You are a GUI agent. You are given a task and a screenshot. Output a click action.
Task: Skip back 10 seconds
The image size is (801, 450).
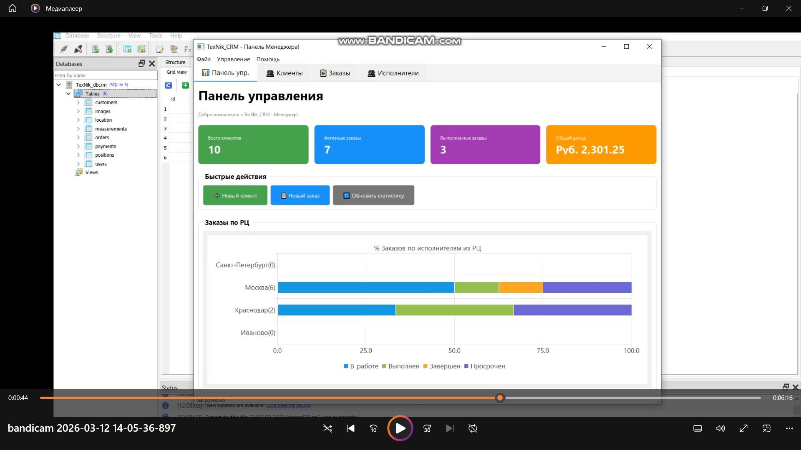coord(373,428)
